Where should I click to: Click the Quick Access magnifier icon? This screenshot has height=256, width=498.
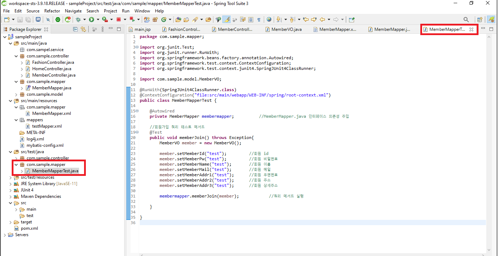[x=466, y=20]
